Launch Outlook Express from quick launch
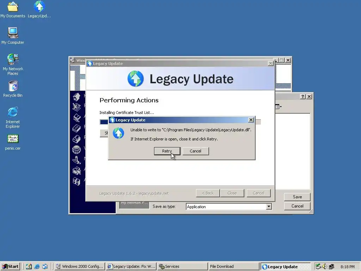 [x=45, y=266]
